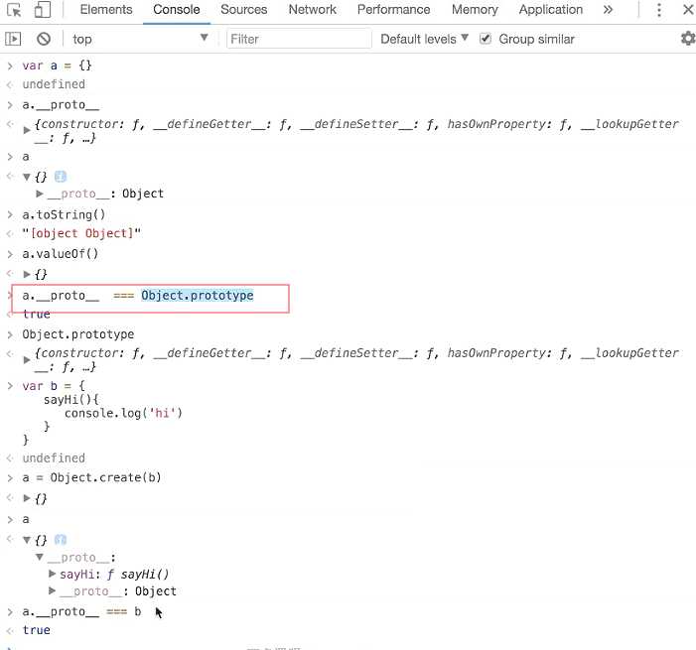Open the top context dropdown
The image size is (696, 650).
140,39
